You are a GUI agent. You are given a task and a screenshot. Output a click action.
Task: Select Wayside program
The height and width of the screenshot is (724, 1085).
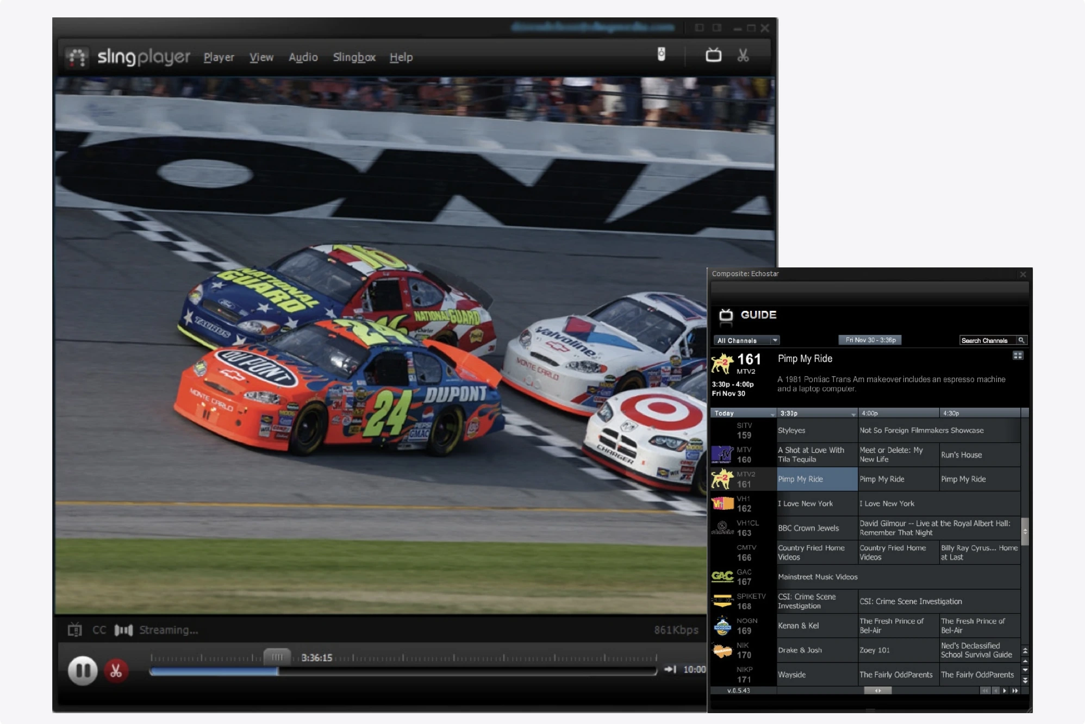click(817, 675)
